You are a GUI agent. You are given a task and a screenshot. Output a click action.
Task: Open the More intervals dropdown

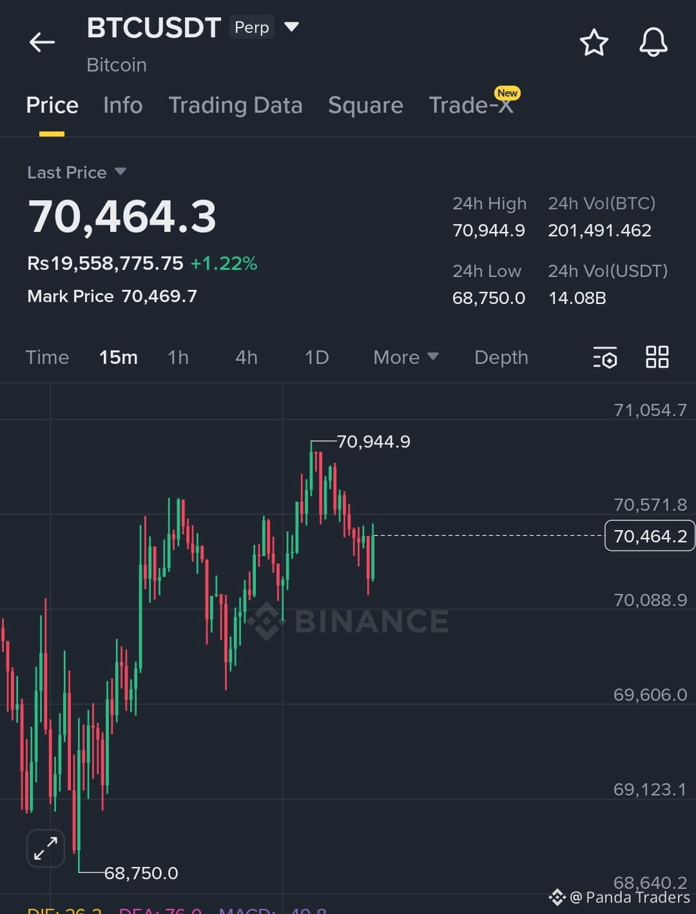pos(406,357)
